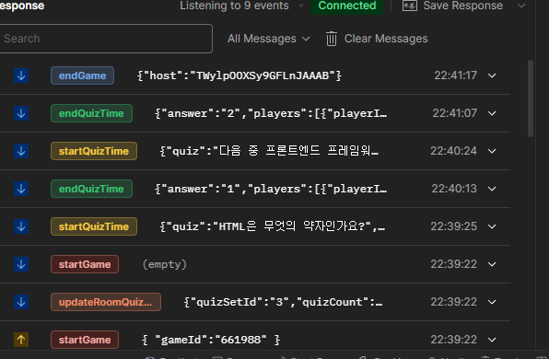This screenshot has width=549, height=359.
Task: Click the received arrow icon at 22:40:24
Action: point(21,151)
